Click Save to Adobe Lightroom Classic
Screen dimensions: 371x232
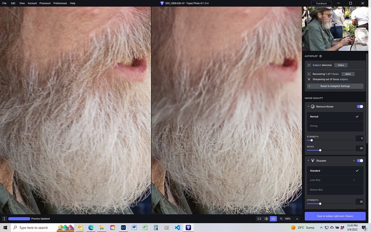(x=335, y=216)
